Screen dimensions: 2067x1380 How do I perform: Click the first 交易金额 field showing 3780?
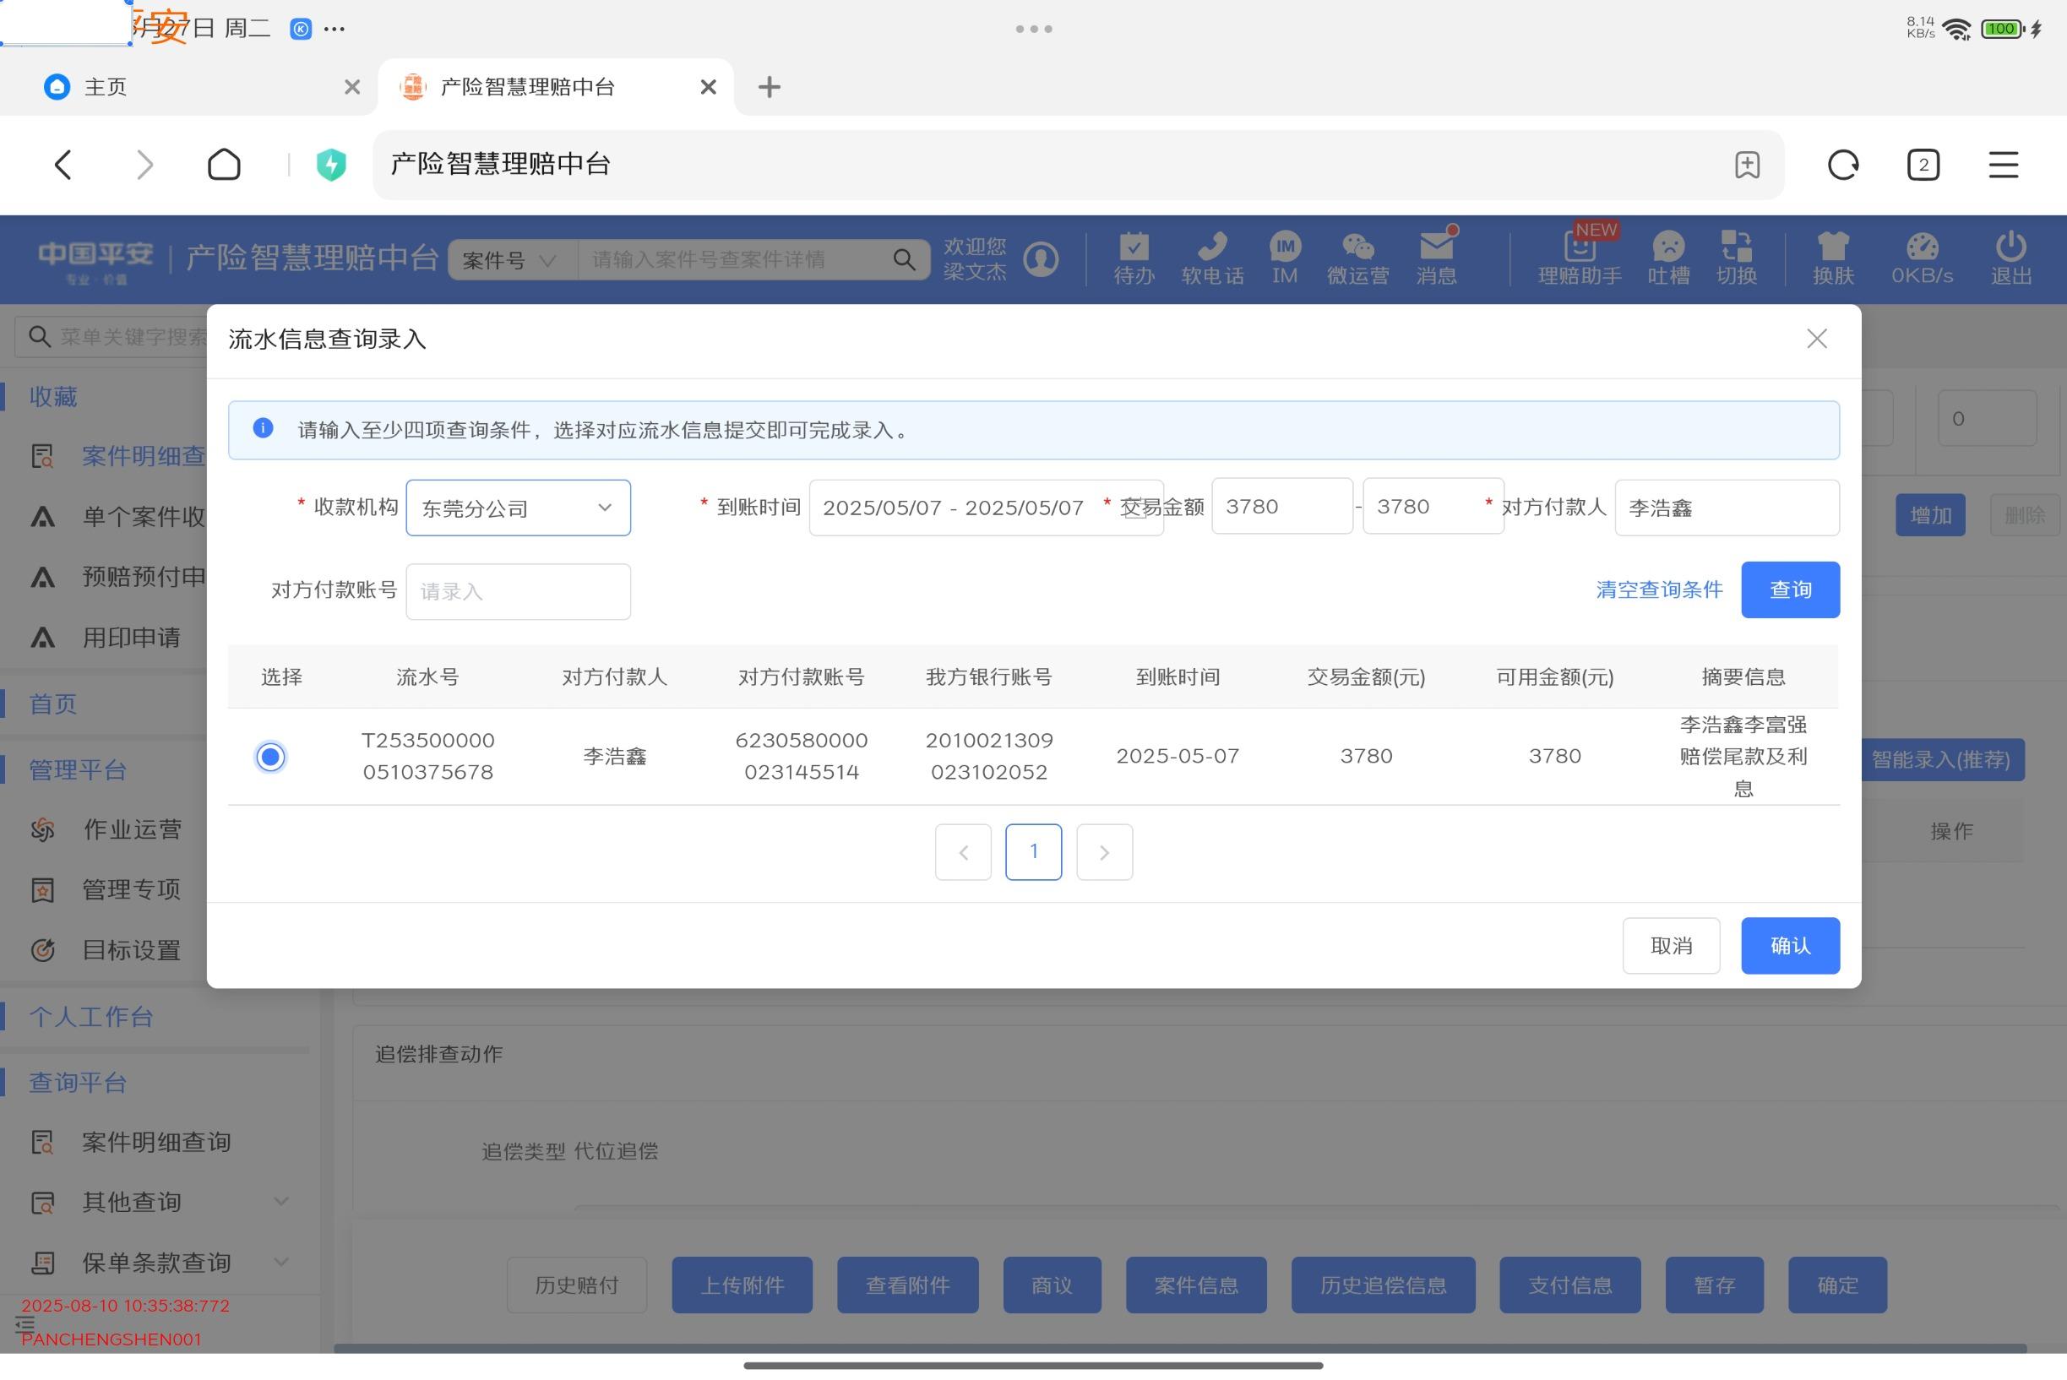point(1281,506)
